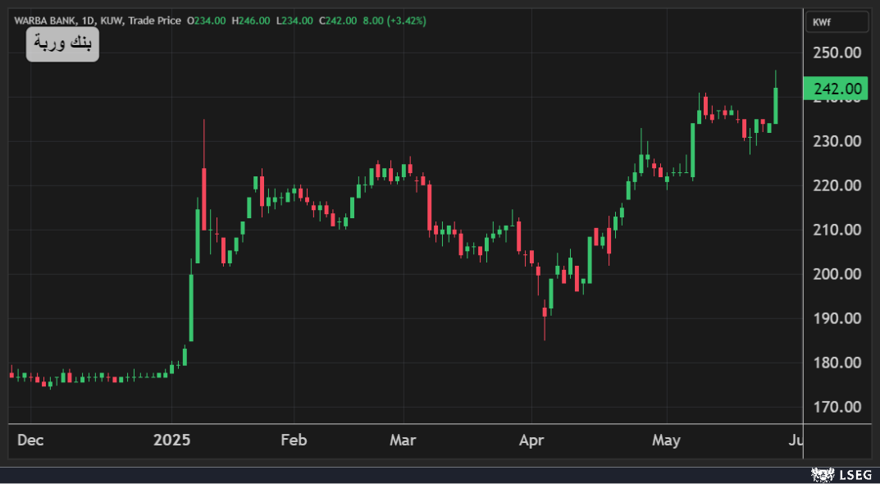Click the 250.00 level on price axis
The width and height of the screenshot is (880, 484).
[x=836, y=53]
